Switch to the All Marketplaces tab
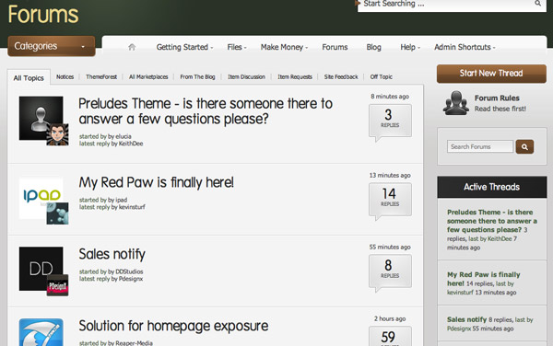This screenshot has height=346, width=553. click(148, 76)
